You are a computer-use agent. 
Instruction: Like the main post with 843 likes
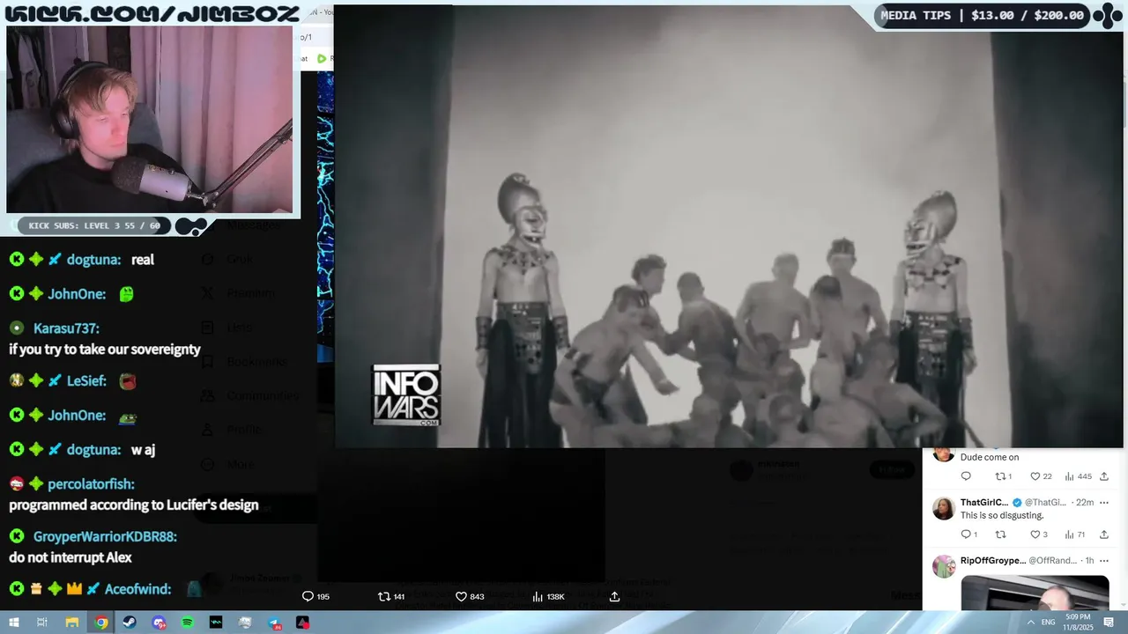470,596
